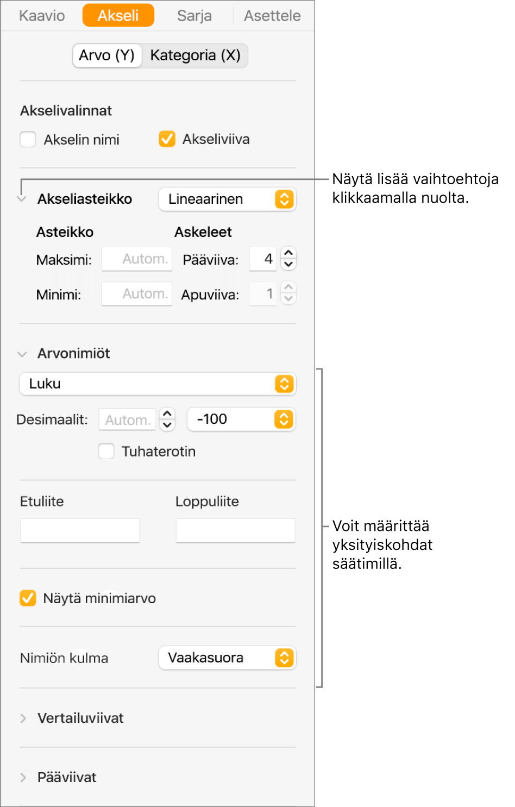515x807 pixels.
Task: Enable the Akselin nimi checkbox
Action: [x=28, y=140]
